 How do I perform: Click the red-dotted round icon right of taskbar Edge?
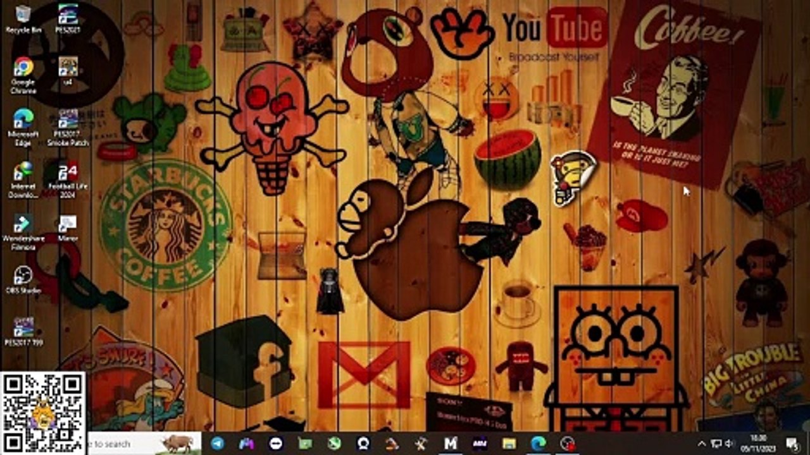click(568, 444)
